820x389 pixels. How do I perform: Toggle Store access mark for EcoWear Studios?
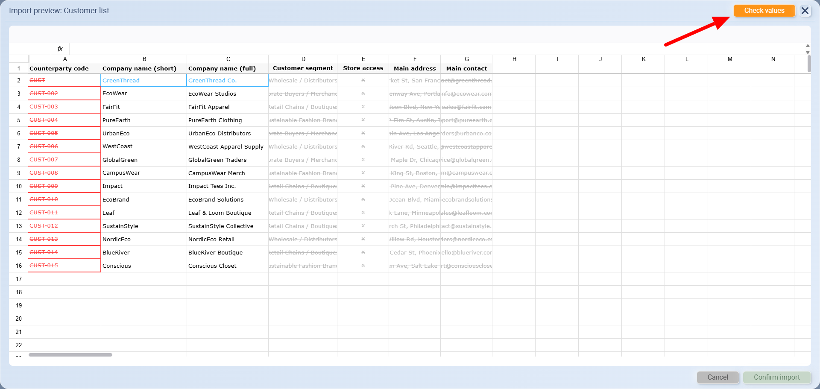pos(363,94)
